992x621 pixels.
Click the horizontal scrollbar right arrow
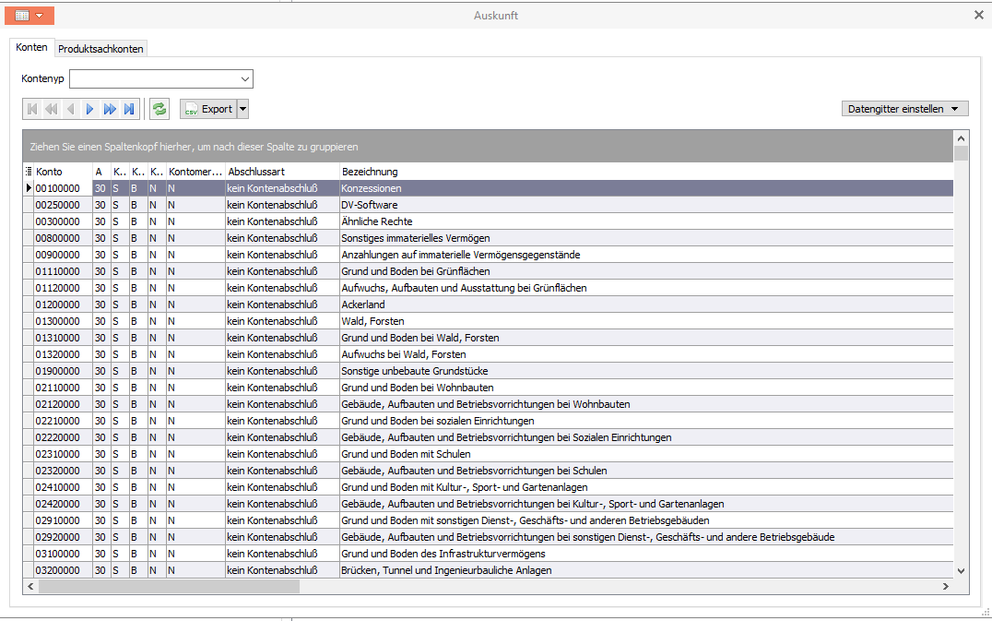[946, 587]
